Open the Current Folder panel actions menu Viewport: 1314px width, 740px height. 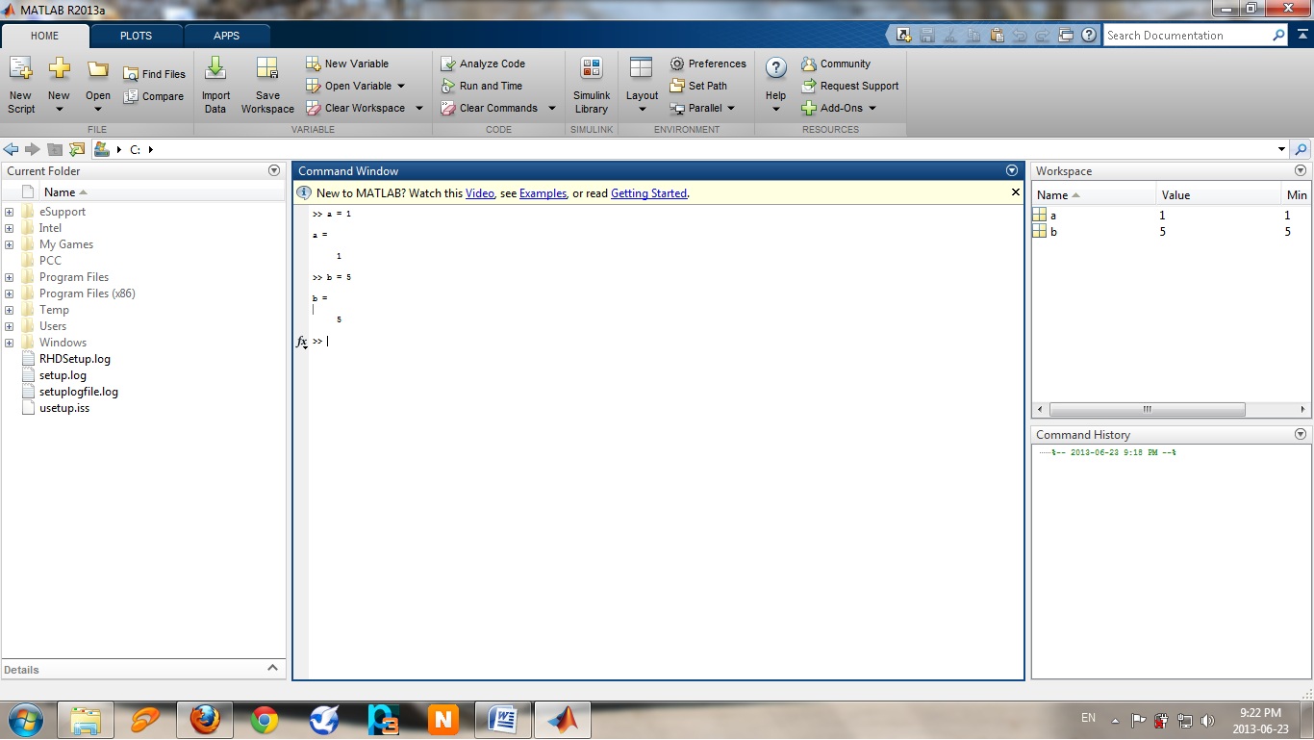pos(274,170)
